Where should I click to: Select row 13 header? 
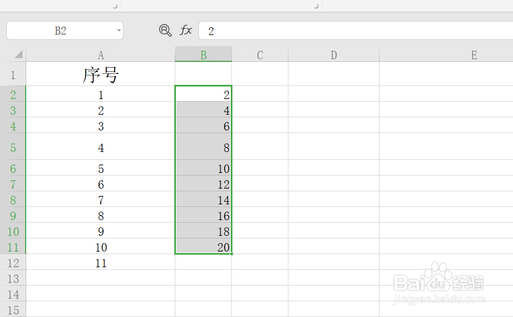[13, 278]
